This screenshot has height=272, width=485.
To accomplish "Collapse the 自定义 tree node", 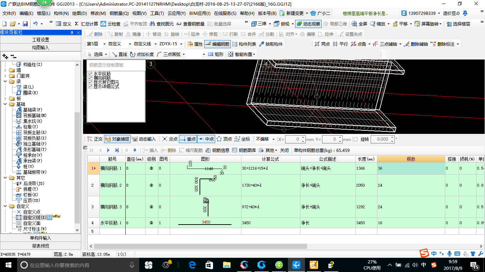I will pyautogui.click(x=5, y=206).
